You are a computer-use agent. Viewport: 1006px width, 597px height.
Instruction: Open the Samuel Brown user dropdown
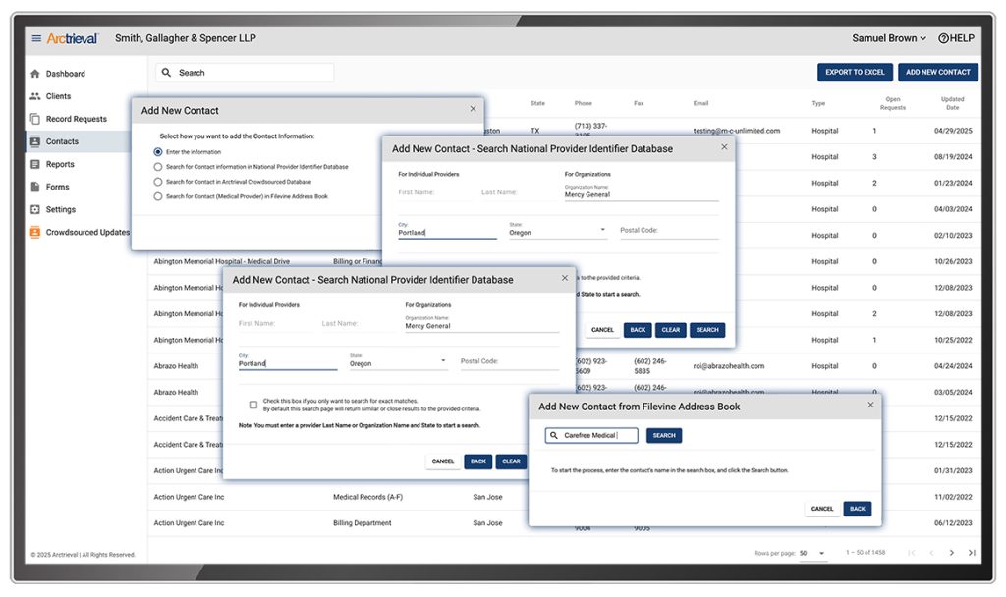[889, 38]
